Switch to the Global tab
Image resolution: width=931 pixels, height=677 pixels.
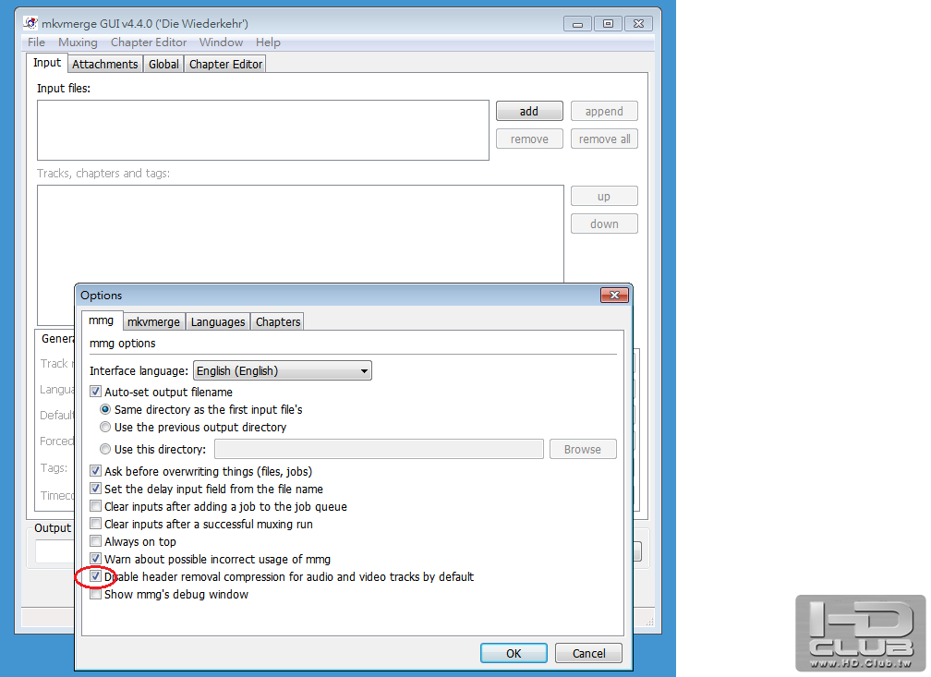[x=163, y=64]
